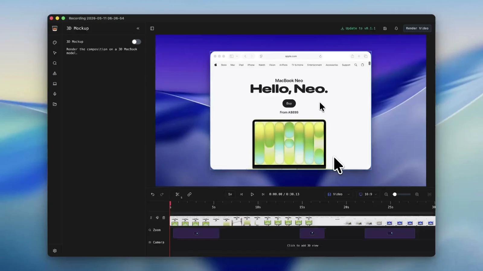Click the '3D Mockup' panel heading
This screenshot has width=483, height=271.
(78, 28)
